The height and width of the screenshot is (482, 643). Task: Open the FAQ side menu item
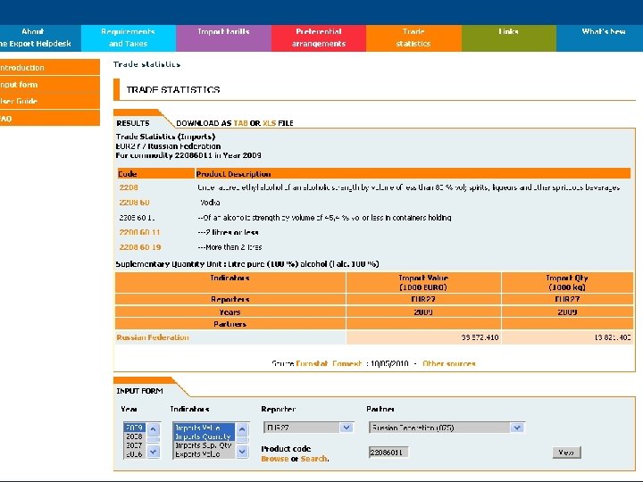pyautogui.click(x=50, y=118)
